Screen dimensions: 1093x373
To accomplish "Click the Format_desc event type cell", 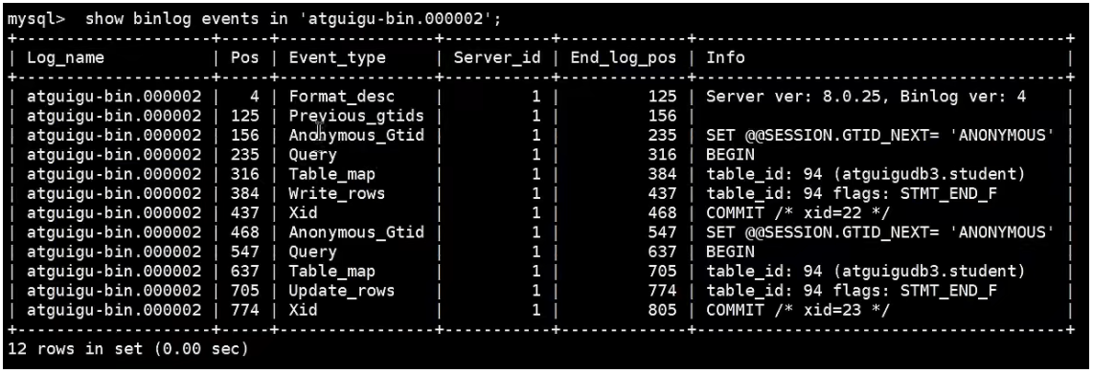I will tap(336, 97).
